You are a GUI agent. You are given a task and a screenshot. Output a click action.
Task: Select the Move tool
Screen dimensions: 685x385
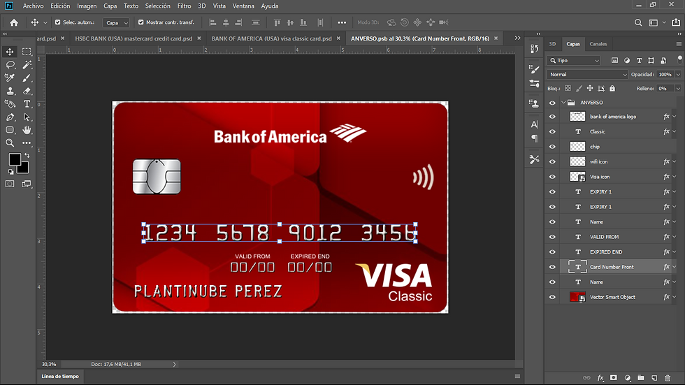10,52
